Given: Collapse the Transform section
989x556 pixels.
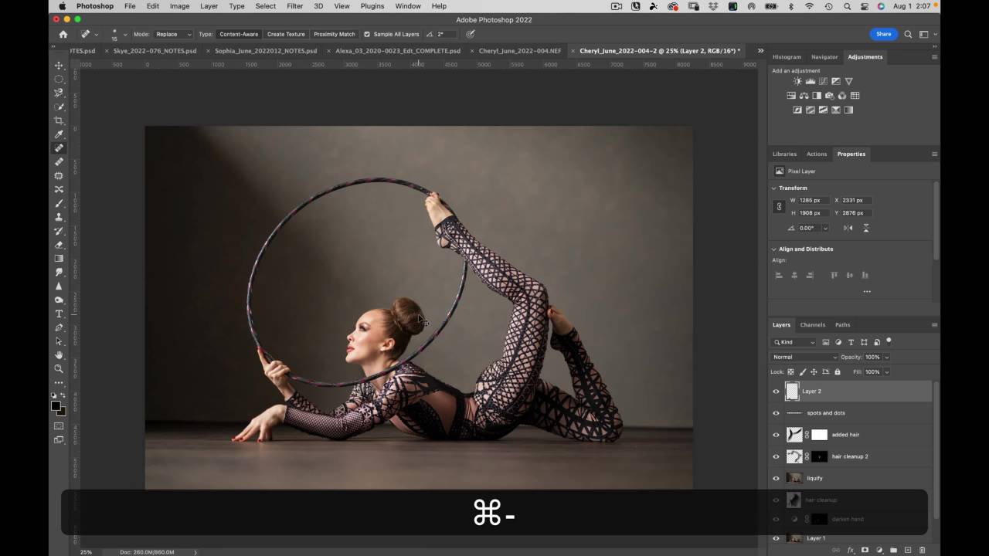Looking at the screenshot, I should pos(774,188).
